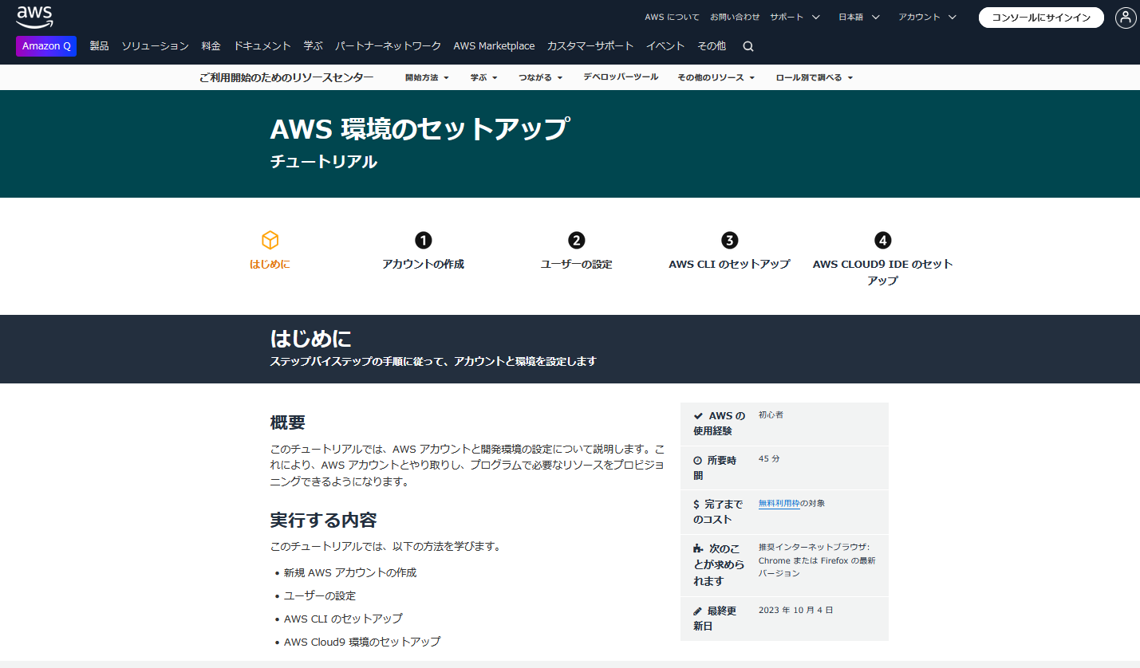The width and height of the screenshot is (1140, 668).
Task: Click the 2023 年 10 月 4 日 date
Action: coord(795,611)
